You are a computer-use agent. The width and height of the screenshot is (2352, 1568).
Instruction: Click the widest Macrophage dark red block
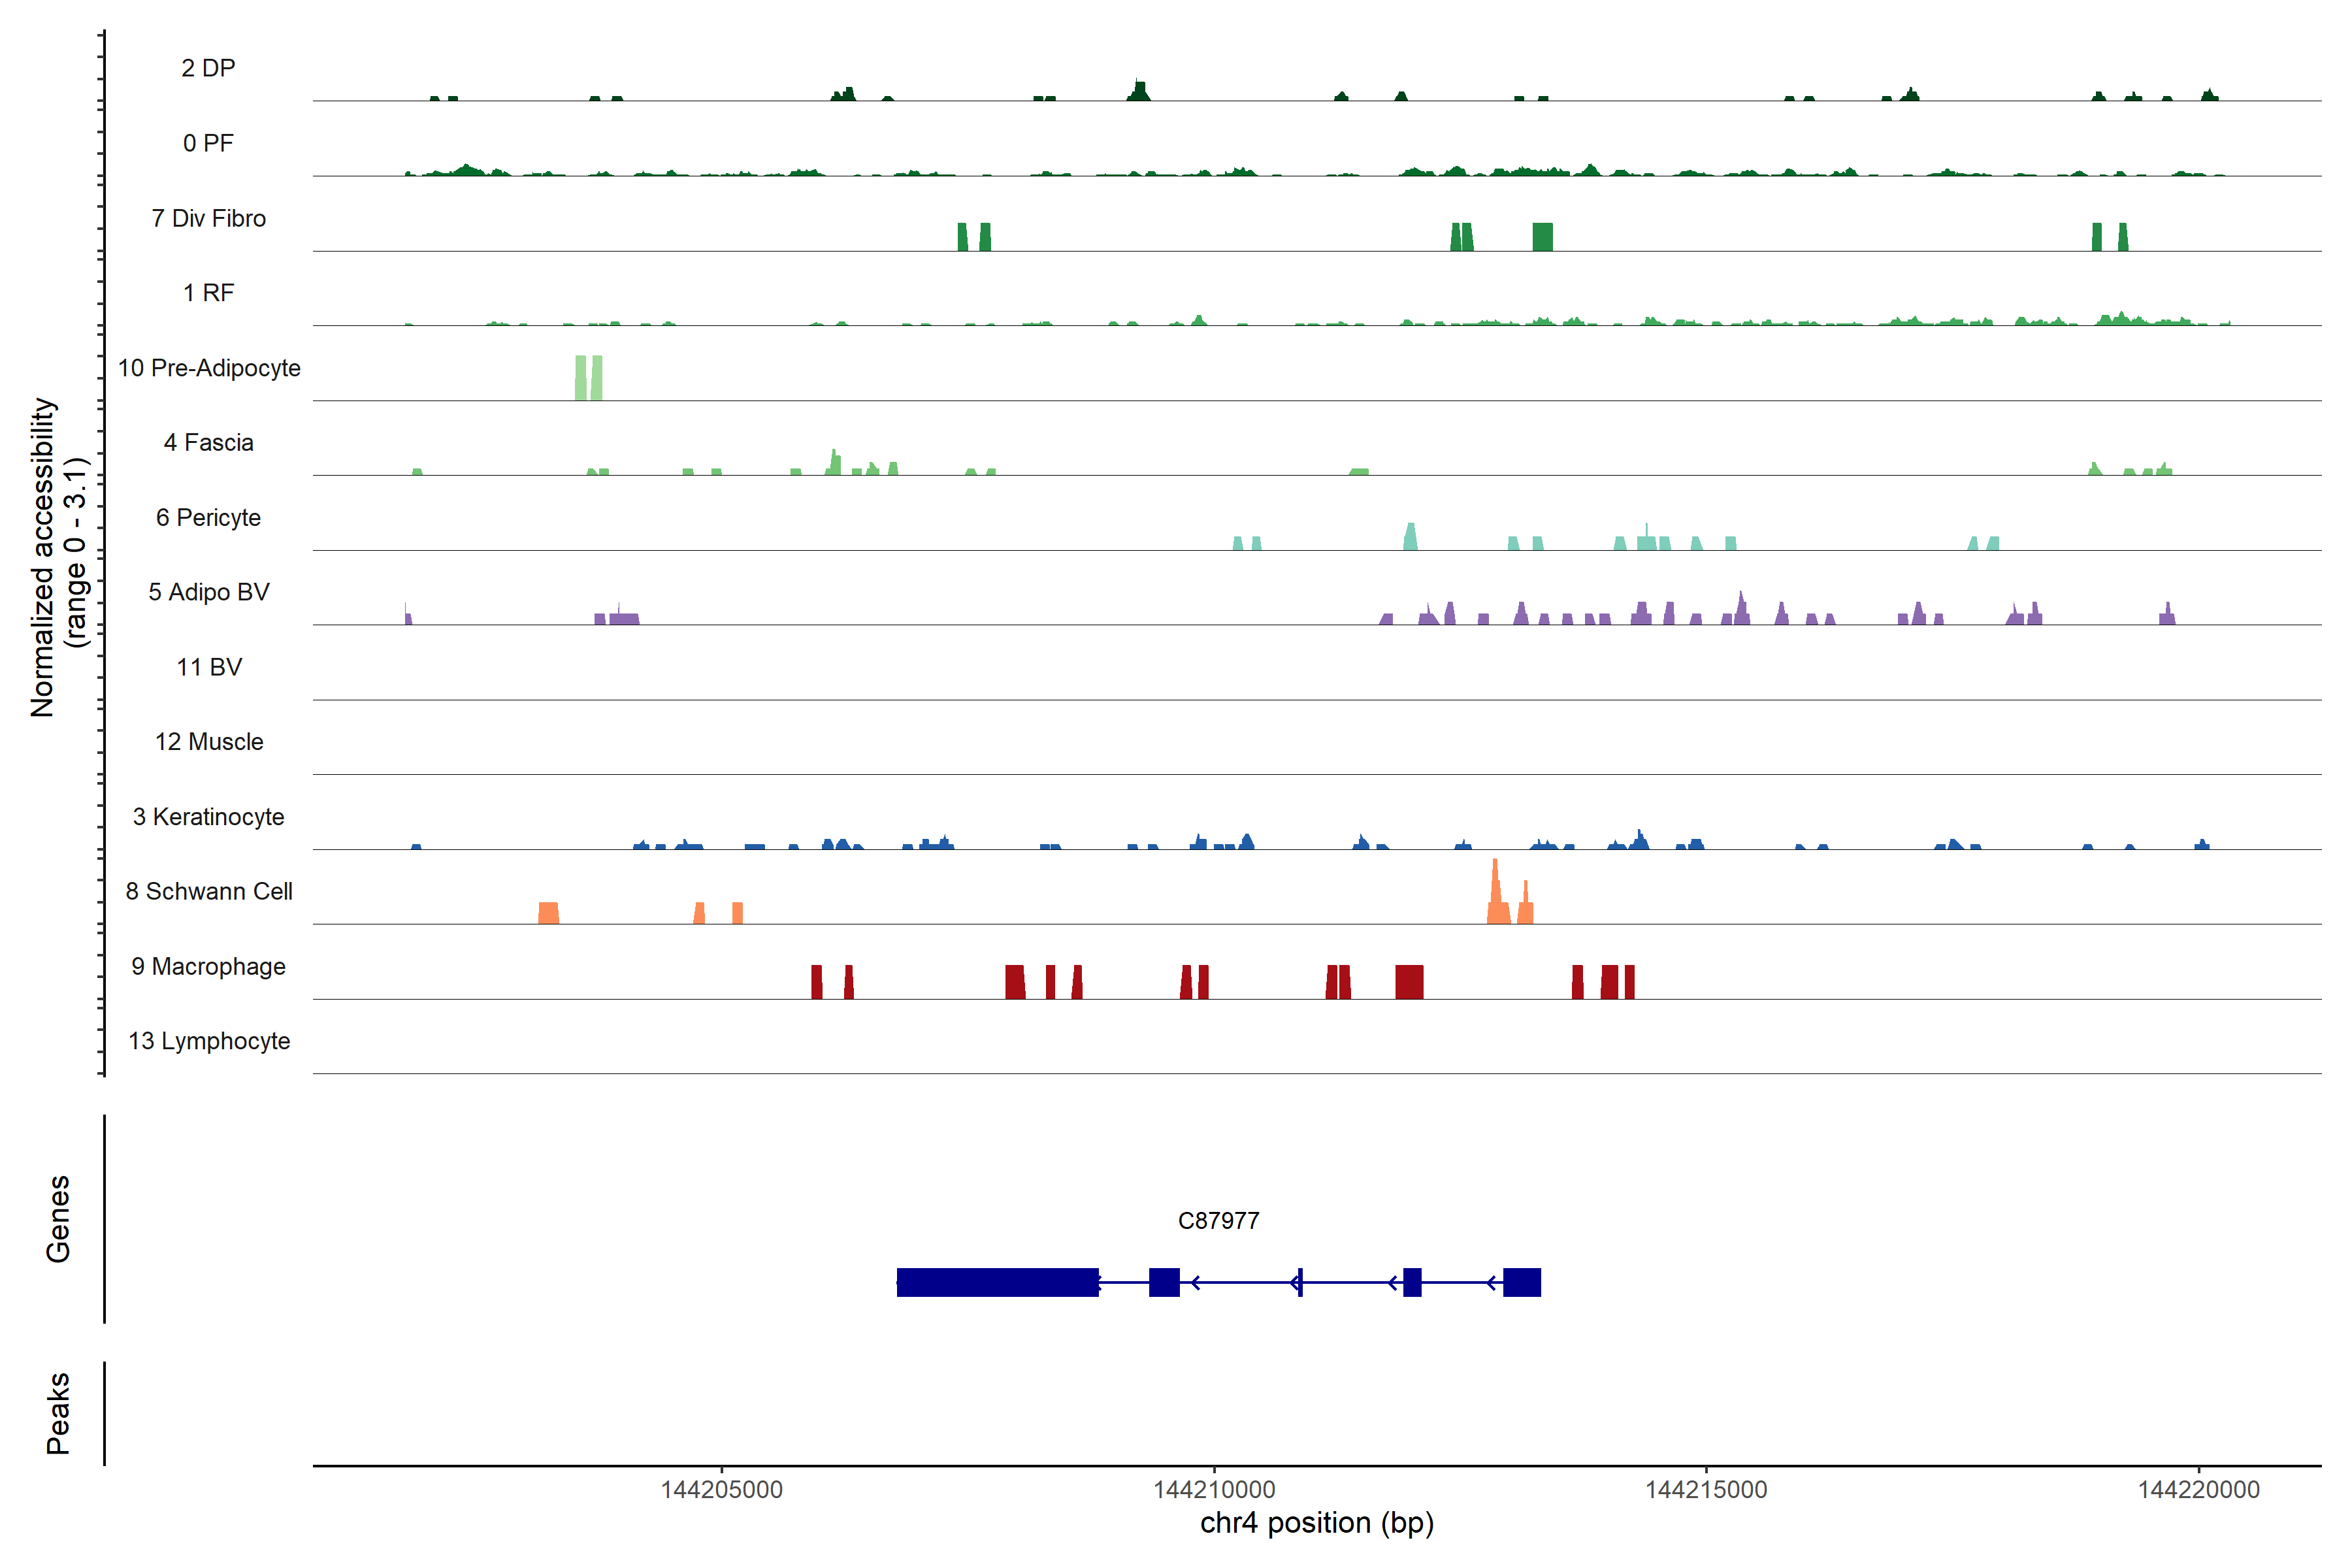click(x=1409, y=982)
